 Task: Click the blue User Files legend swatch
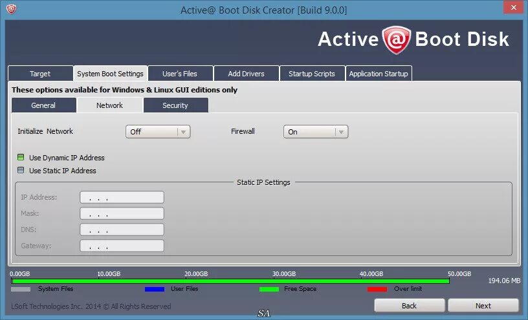[155, 289]
